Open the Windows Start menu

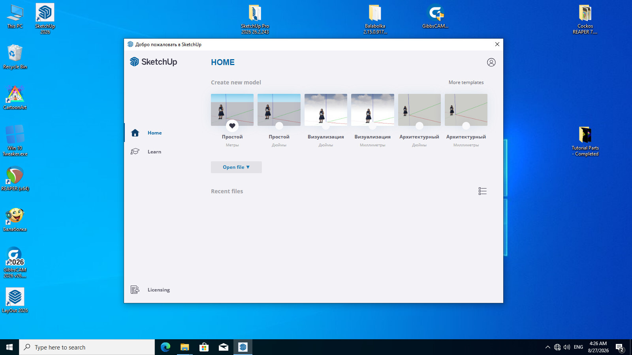(9, 347)
